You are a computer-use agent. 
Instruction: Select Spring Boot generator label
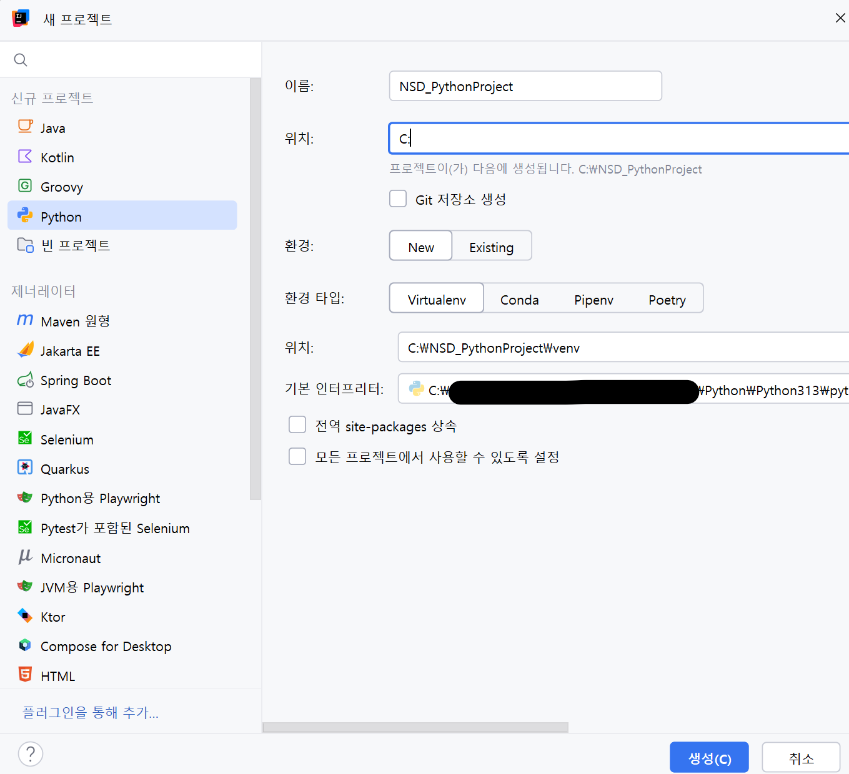click(x=76, y=380)
